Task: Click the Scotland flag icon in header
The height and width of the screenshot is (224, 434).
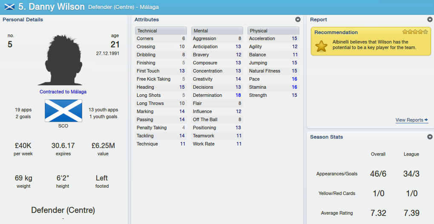Action: [10, 7]
